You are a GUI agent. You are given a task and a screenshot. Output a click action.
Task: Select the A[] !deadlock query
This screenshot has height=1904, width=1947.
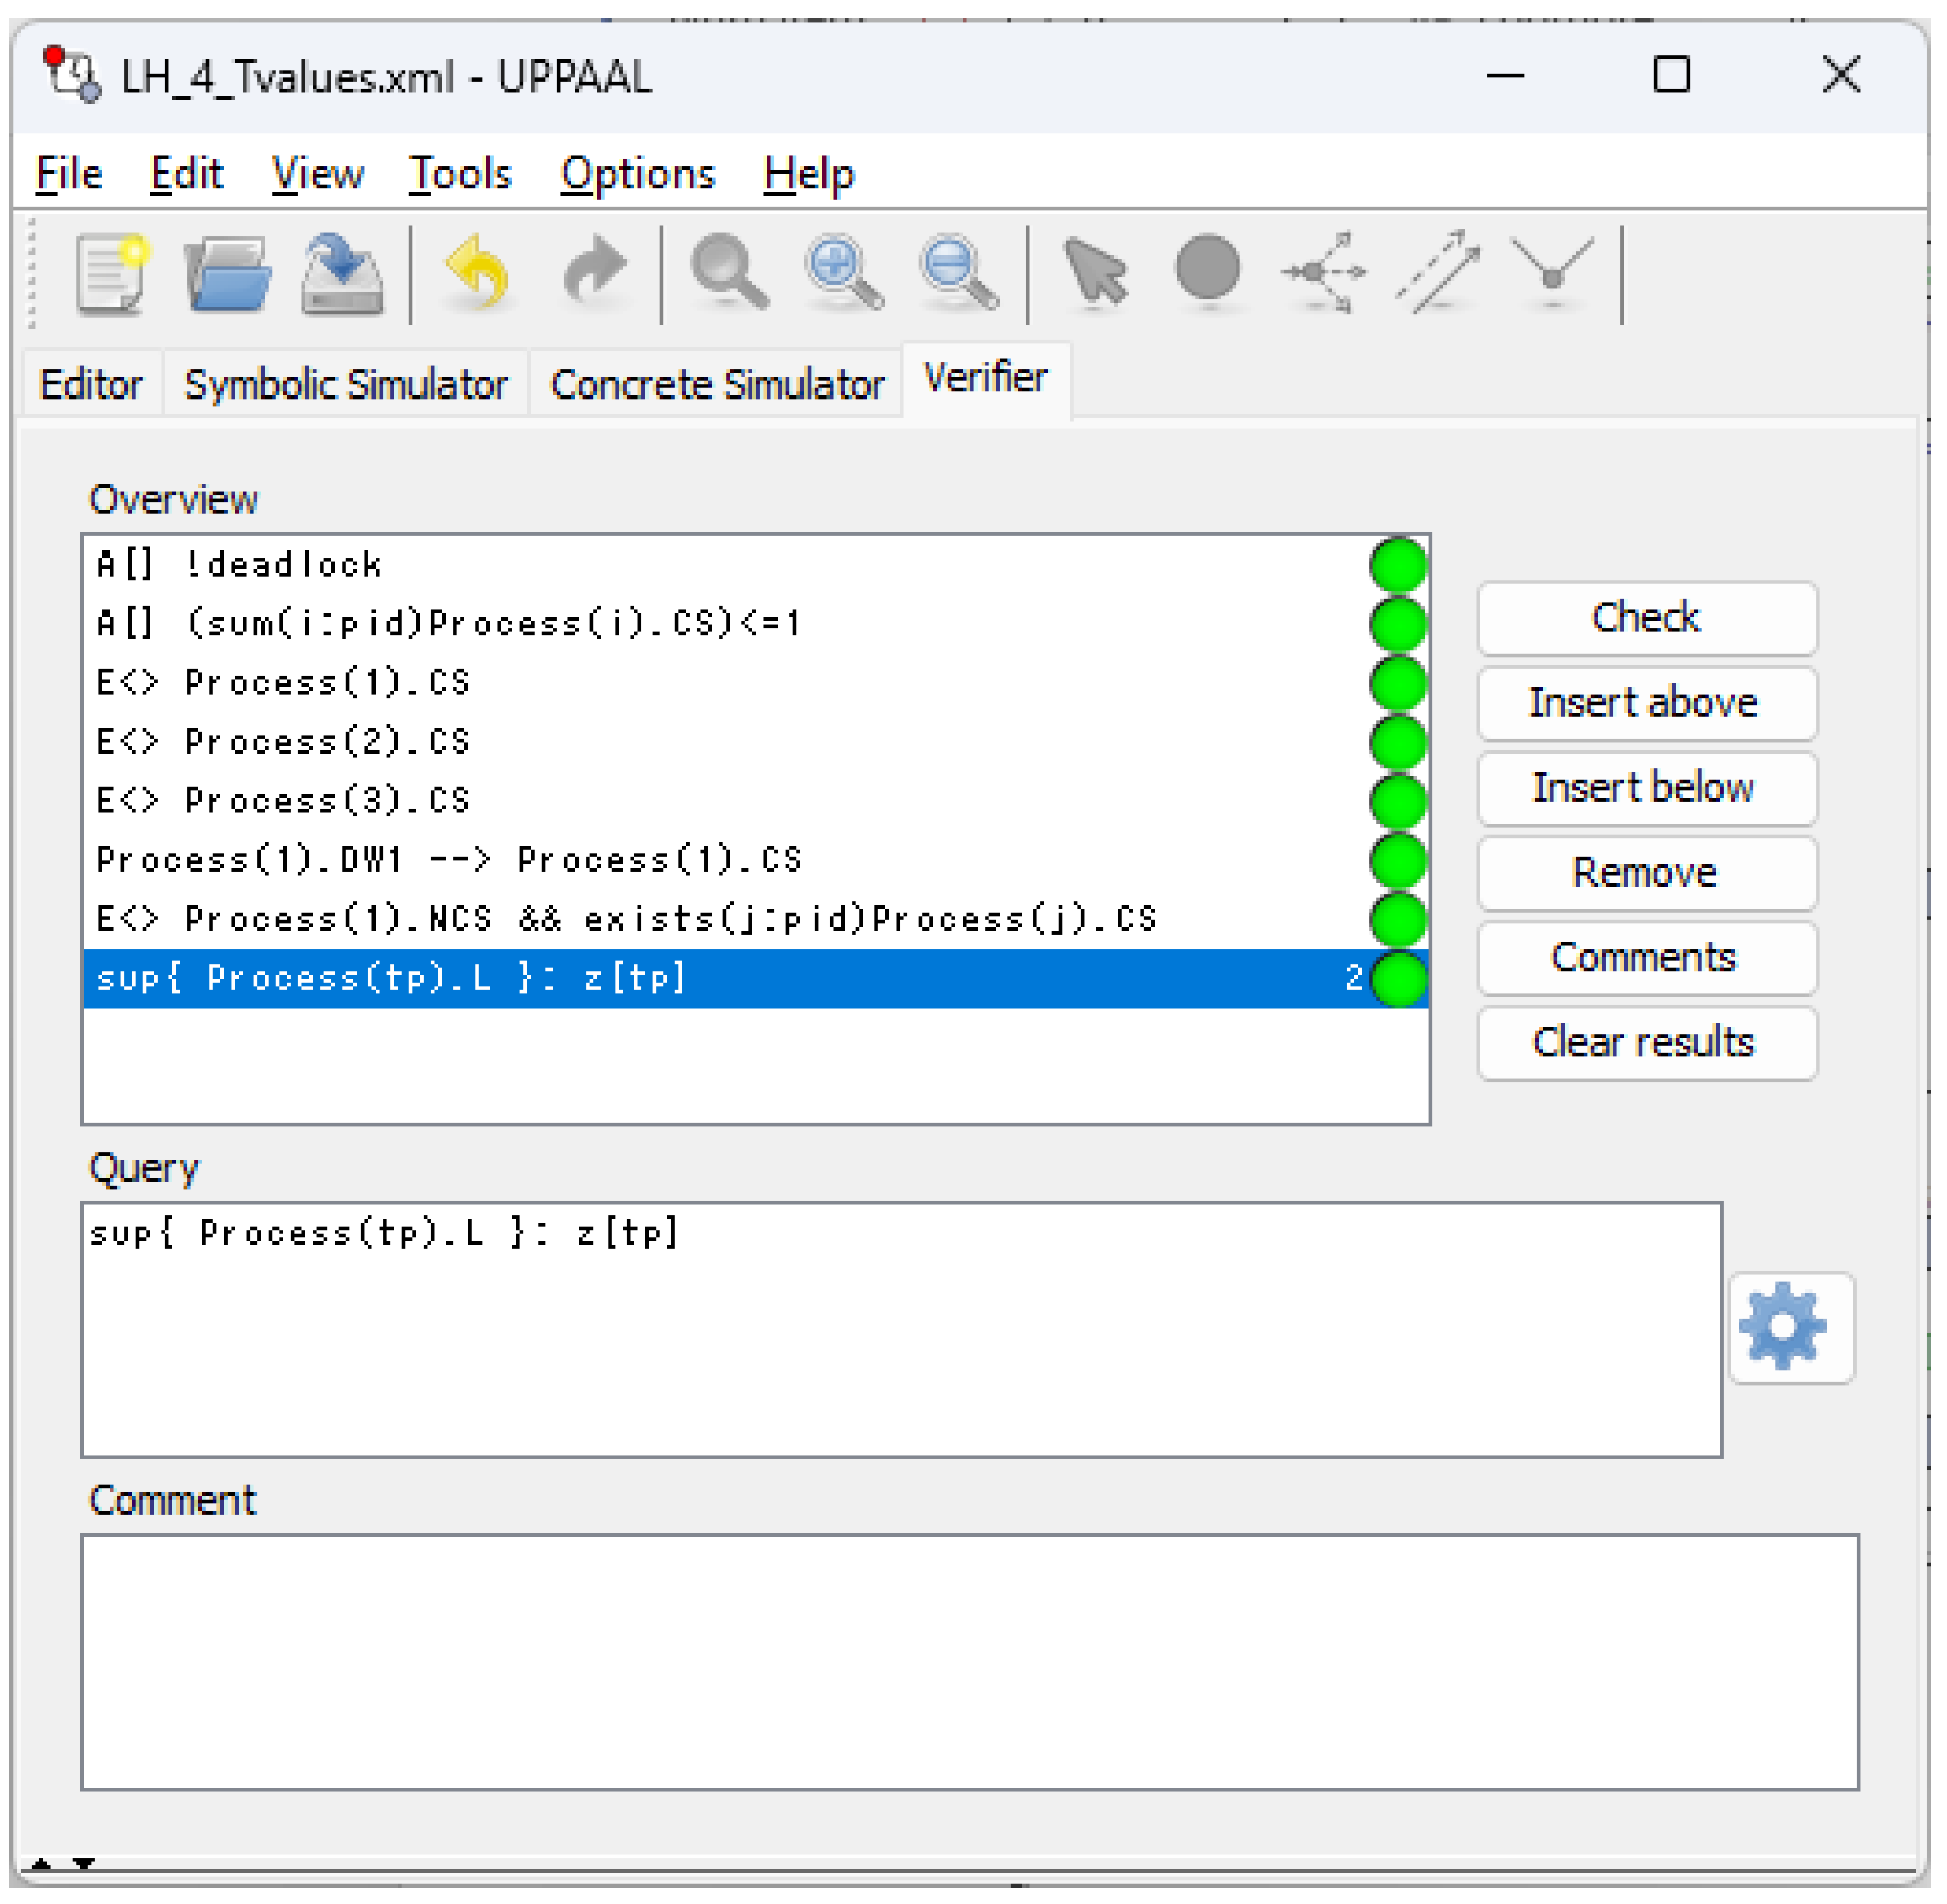(240, 565)
